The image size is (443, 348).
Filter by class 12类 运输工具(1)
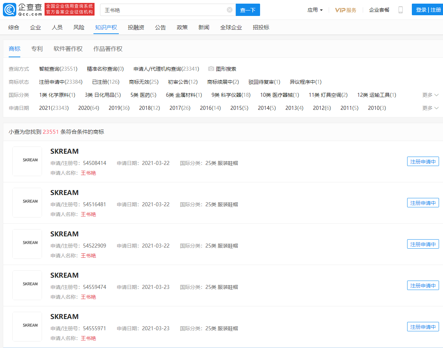377,95
